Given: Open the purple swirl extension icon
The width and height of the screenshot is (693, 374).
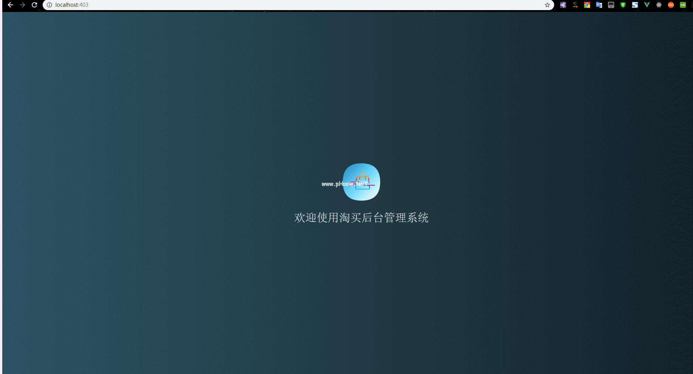Looking at the screenshot, I should pyautogui.click(x=563, y=5).
